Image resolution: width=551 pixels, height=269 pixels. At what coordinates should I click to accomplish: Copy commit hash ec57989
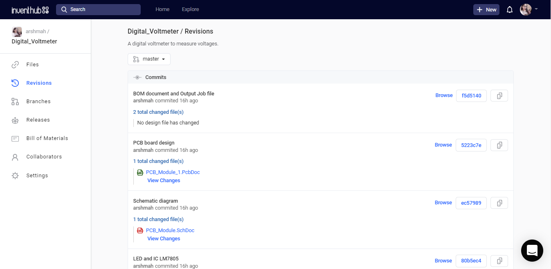coord(499,203)
